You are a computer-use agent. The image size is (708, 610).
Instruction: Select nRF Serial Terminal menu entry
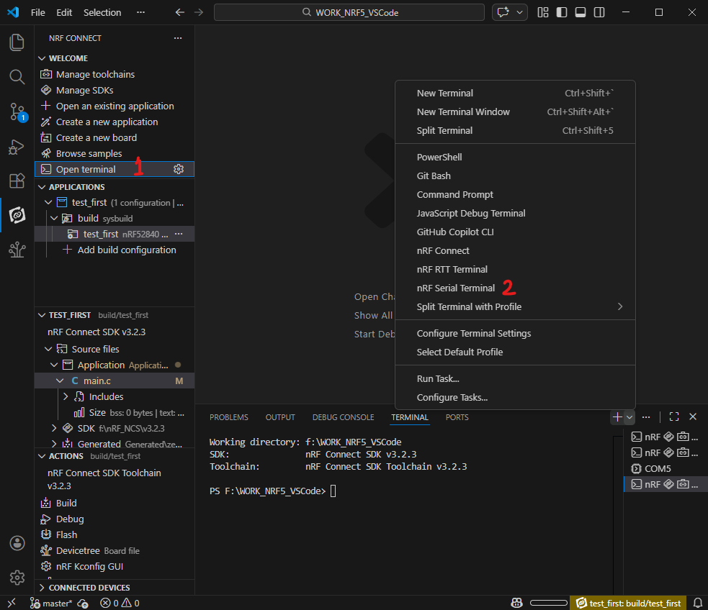[x=515, y=288]
